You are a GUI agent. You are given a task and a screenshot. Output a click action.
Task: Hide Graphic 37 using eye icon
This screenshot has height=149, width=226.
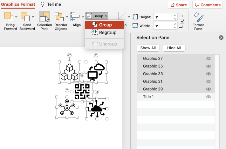pyautogui.click(x=209, y=59)
